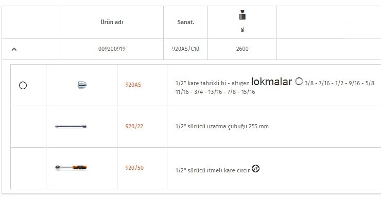The width and height of the screenshot is (381, 197).
Task: Click the socket sizes list 11/16 - 3/4
Action: [215, 92]
